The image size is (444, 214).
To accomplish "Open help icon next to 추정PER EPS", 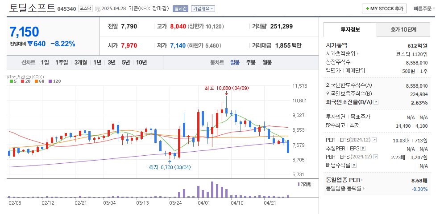I will coord(363,149).
